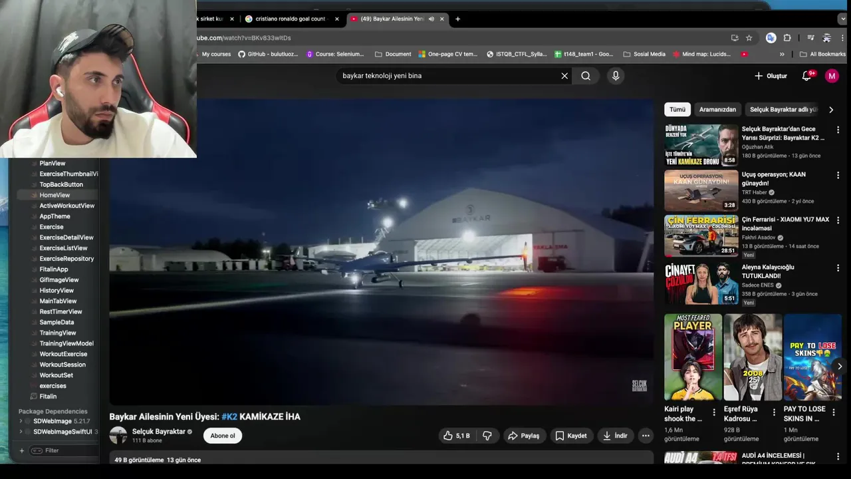This screenshot has width=851, height=479.
Task: Open options menu for Uçuş operasyon KAAN video
Action: tap(838, 175)
